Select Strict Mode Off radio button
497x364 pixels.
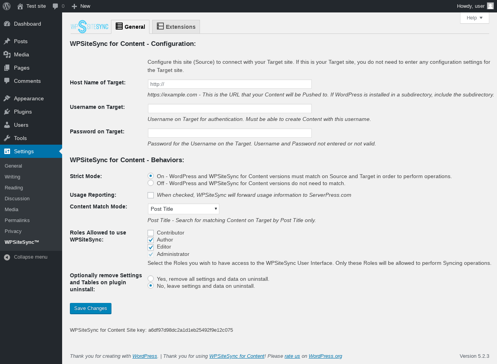(151, 183)
